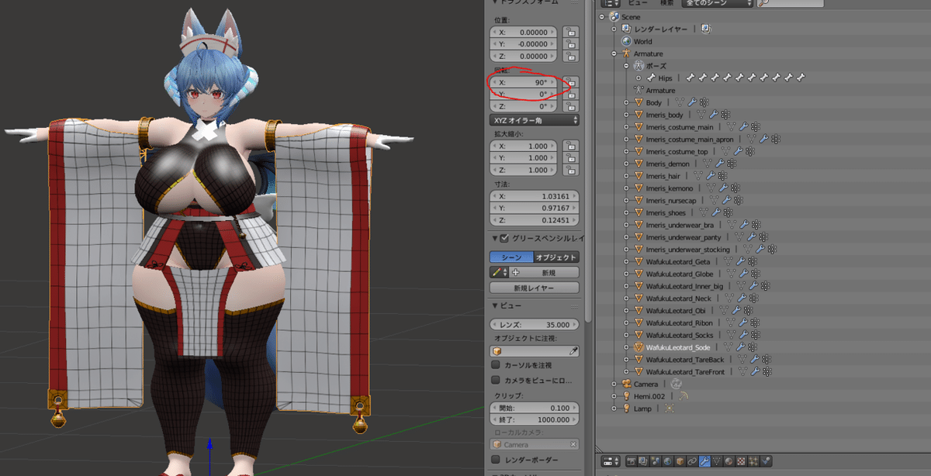Click the first bone icon after Hips
This screenshot has width=931, height=476.
690,78
